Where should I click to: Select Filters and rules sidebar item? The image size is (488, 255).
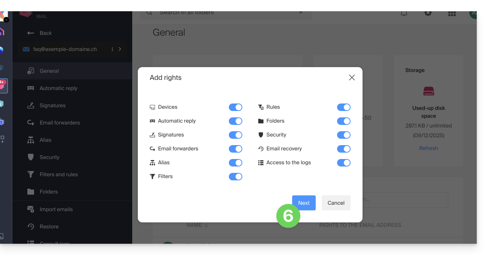click(58, 174)
